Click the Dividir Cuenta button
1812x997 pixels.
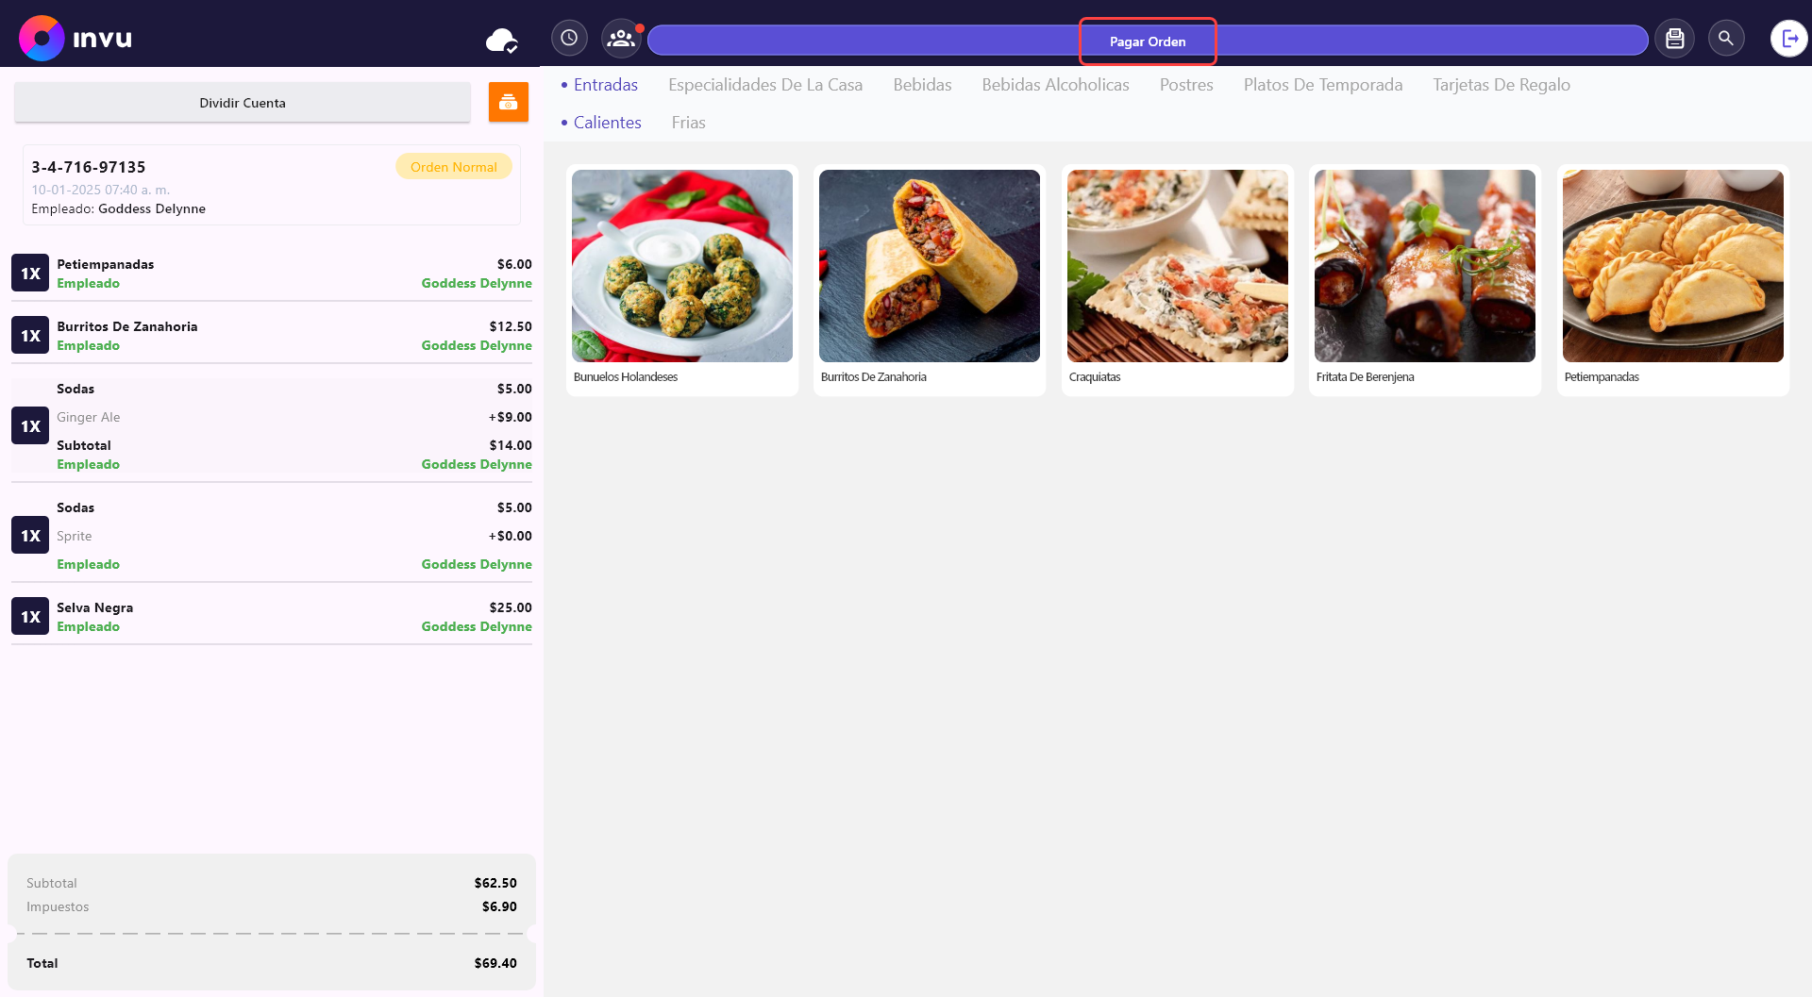243,103
